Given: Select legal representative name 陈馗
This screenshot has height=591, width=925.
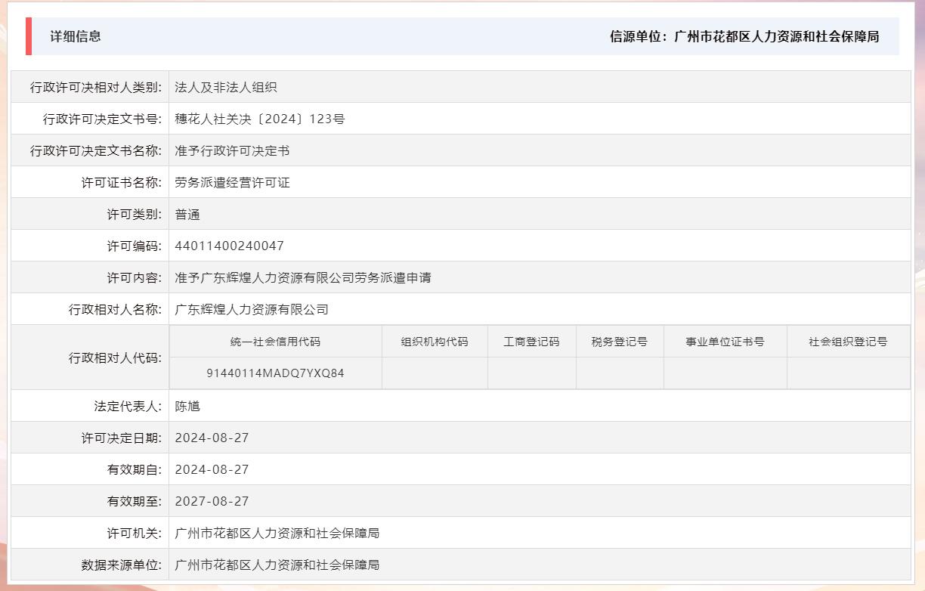Looking at the screenshot, I should (x=187, y=406).
